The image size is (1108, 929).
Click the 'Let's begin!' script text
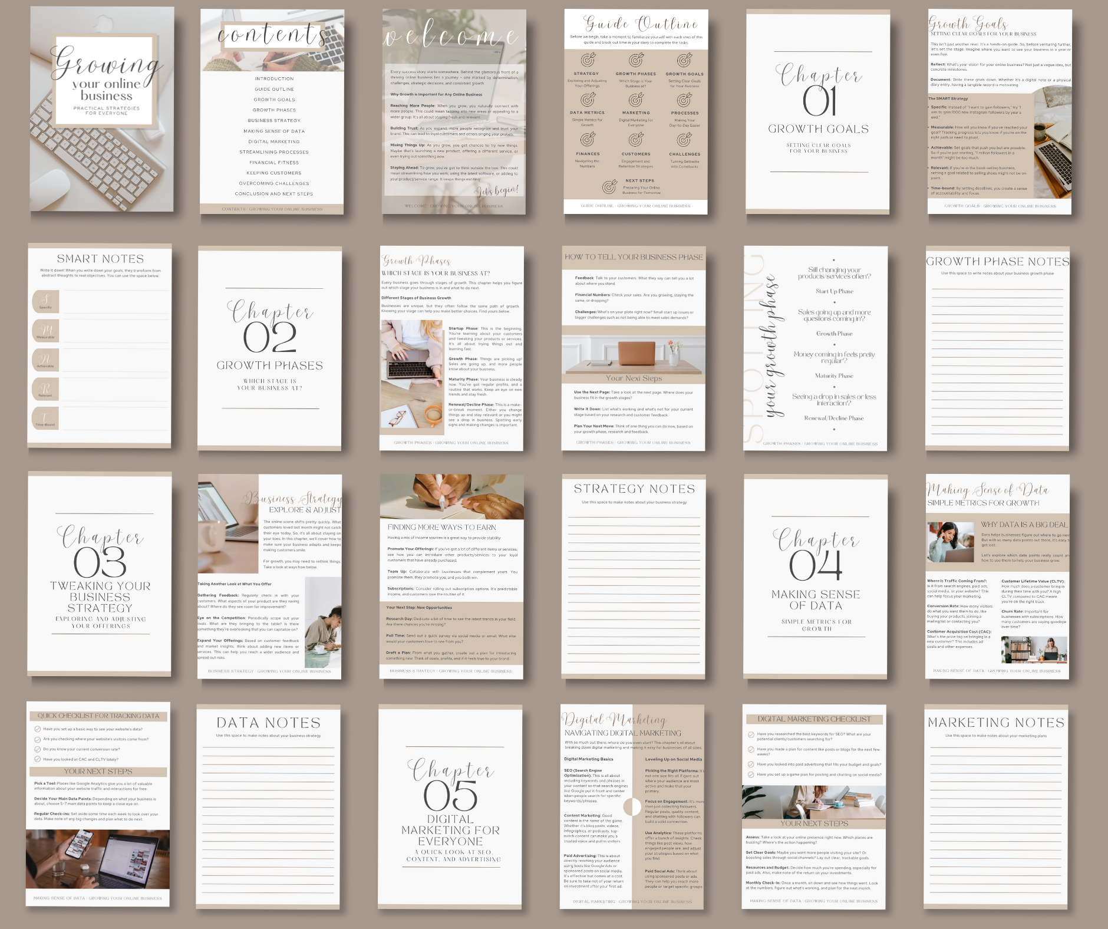click(497, 190)
